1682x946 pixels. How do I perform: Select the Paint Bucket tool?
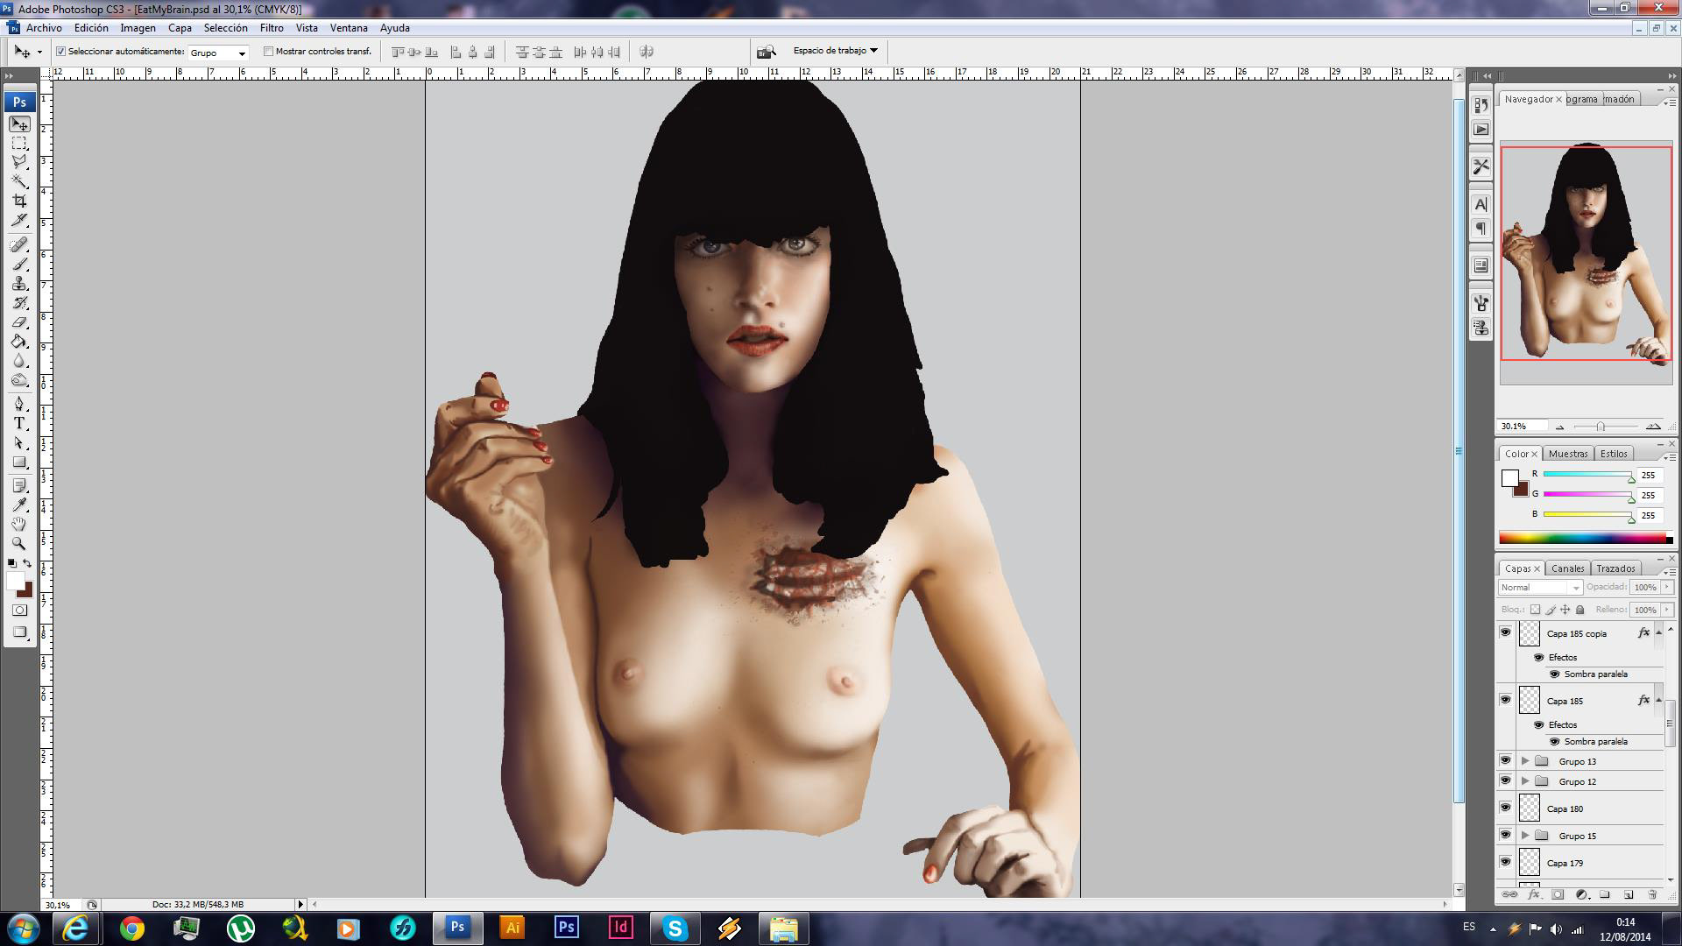(19, 342)
